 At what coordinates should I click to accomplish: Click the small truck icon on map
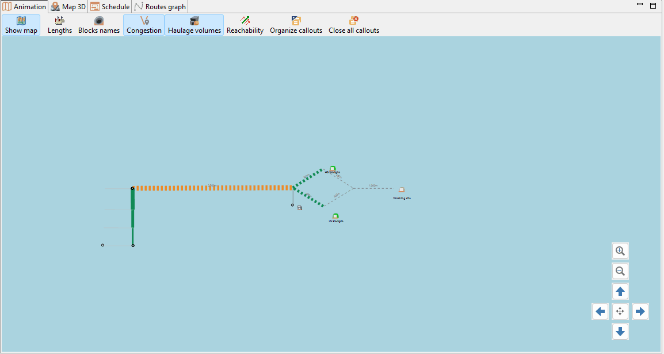point(300,208)
